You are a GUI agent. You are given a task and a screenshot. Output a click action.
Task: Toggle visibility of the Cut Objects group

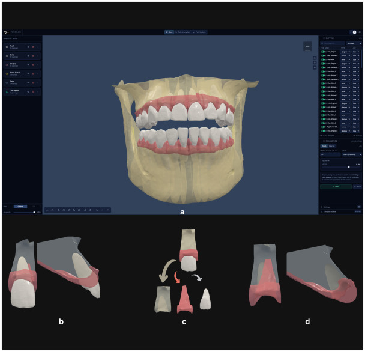point(28,91)
